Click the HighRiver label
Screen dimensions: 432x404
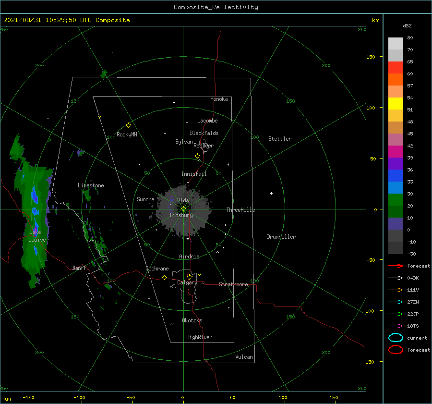[199, 337]
